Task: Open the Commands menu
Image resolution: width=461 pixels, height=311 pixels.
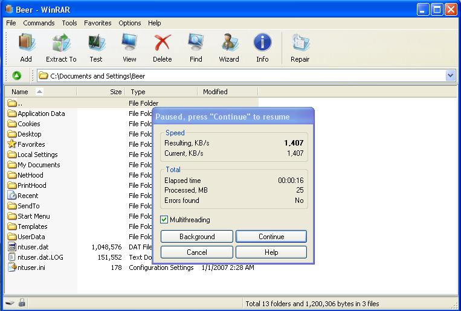Action: 39,23
